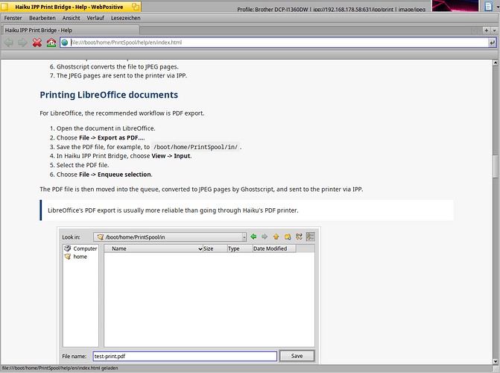
Task: Click the bold text 'Enqueue selection'
Action: click(x=124, y=175)
